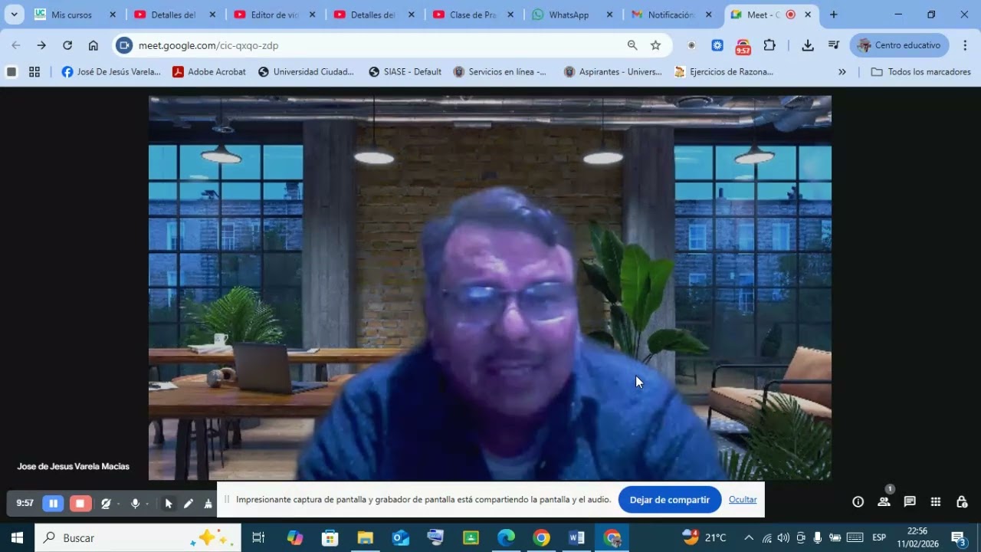Expand the tab search dropdown
This screenshot has height=552, width=981.
point(14,15)
